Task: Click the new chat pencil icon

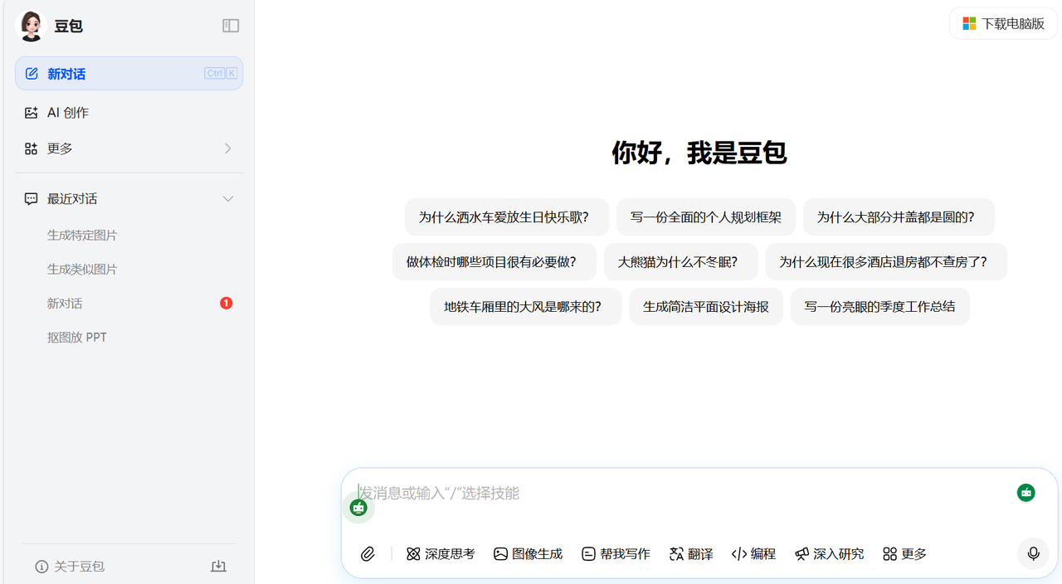Action: coord(32,74)
